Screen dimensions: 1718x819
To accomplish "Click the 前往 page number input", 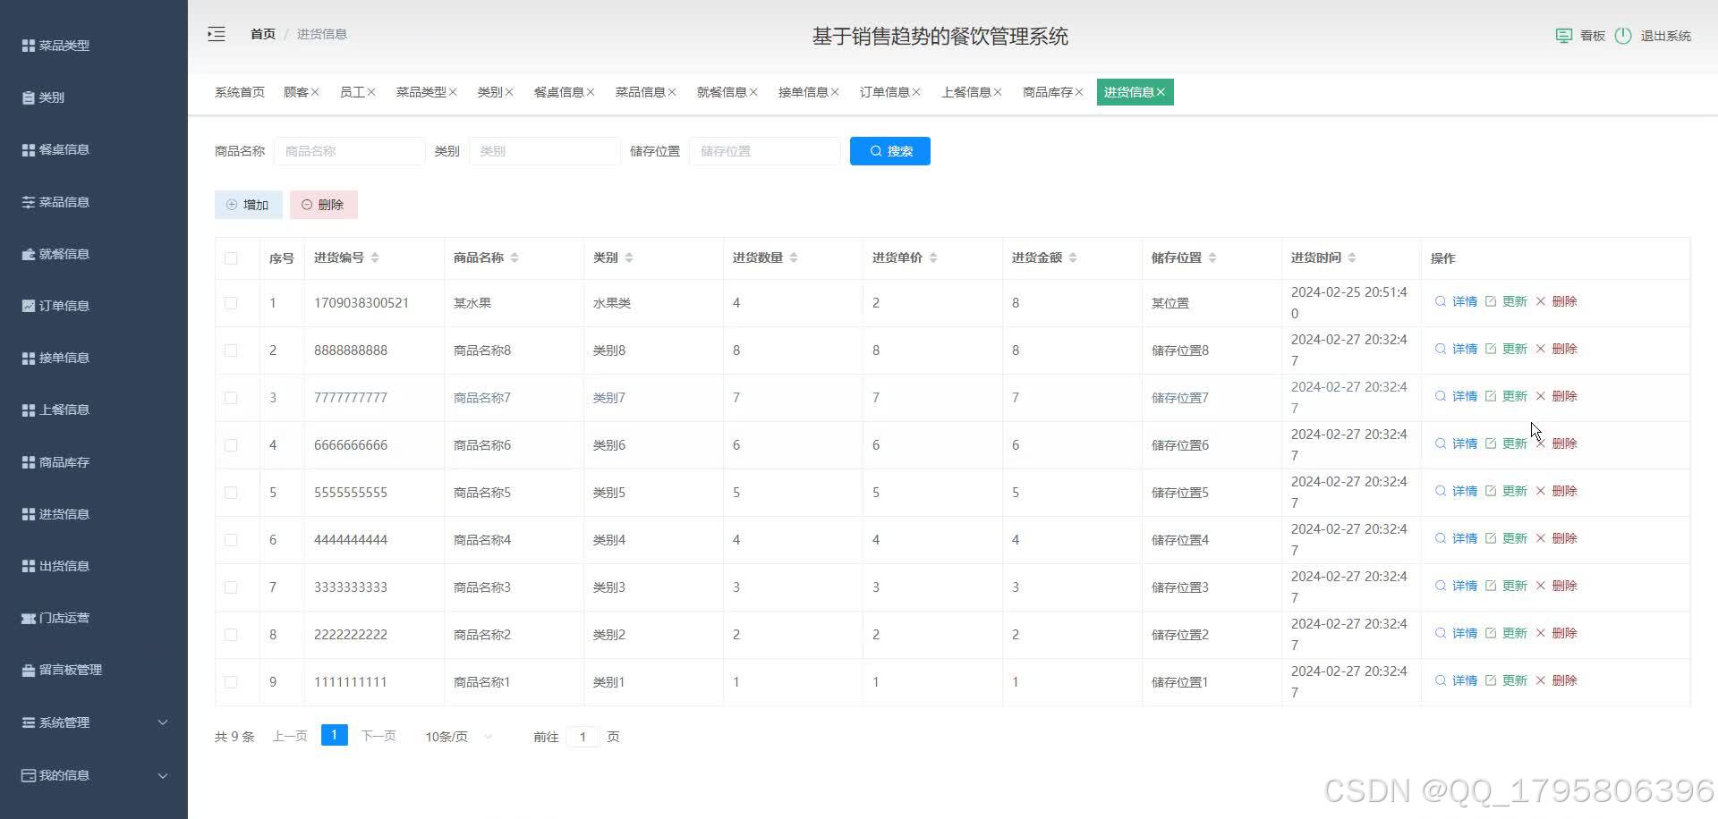I will click(x=583, y=737).
